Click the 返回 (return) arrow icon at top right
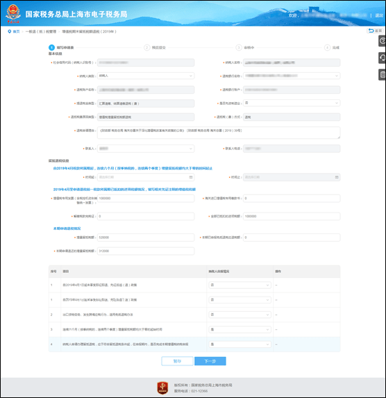This screenshot has width=386, height=398. point(371,31)
